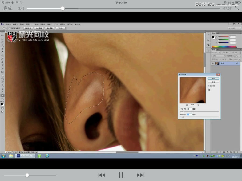
Task: Swap foreground and background colors
Action: point(3,101)
